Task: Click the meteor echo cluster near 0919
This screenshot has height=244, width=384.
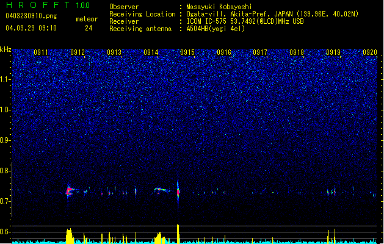Action: pyautogui.click(x=332, y=192)
